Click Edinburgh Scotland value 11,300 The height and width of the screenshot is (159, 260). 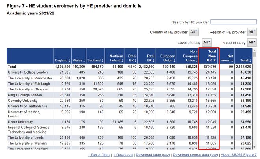(98, 84)
